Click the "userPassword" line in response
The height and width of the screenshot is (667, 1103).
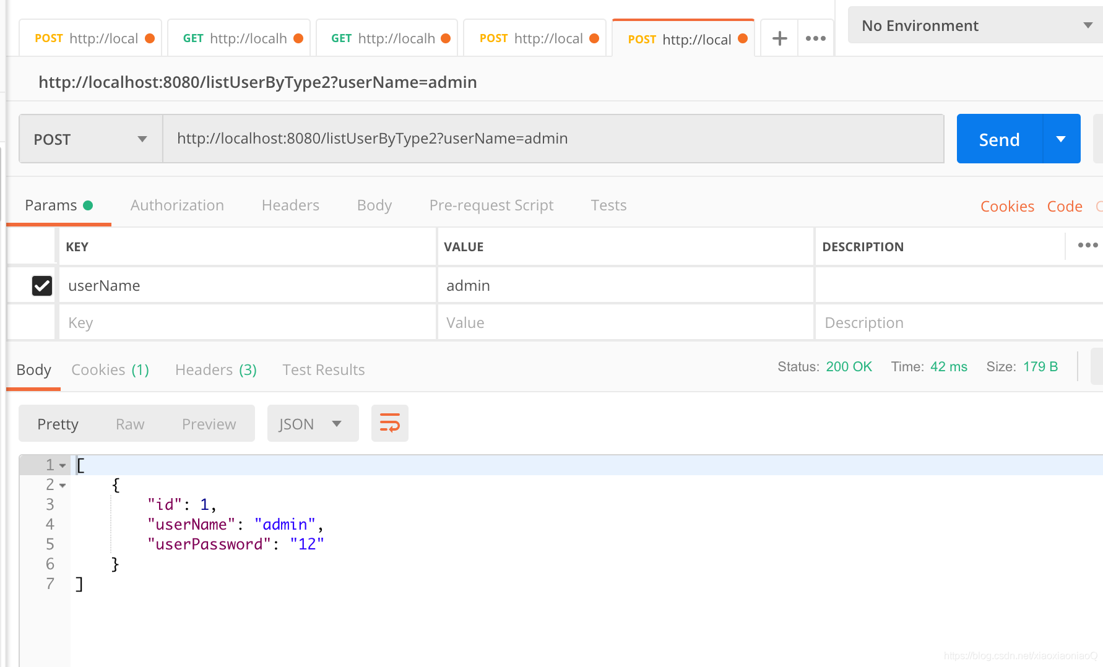point(235,544)
